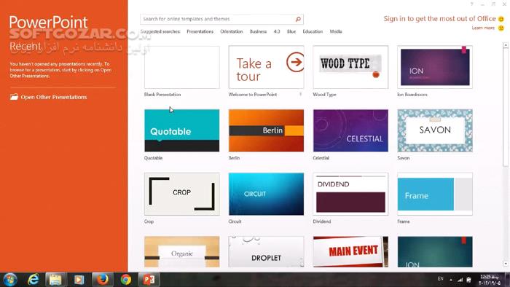The width and height of the screenshot is (510, 287).
Task: Select the Blank Presentation thumbnail
Action: tap(182, 67)
